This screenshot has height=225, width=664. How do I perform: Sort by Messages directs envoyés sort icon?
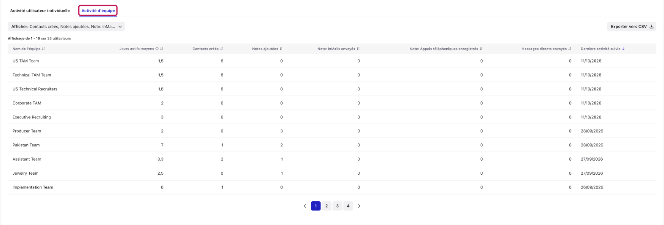point(570,49)
